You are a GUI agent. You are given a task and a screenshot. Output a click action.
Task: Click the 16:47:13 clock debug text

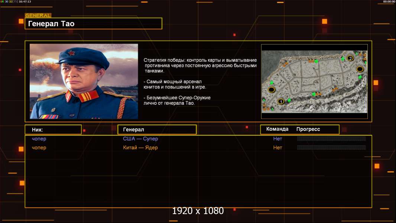pos(25,1)
